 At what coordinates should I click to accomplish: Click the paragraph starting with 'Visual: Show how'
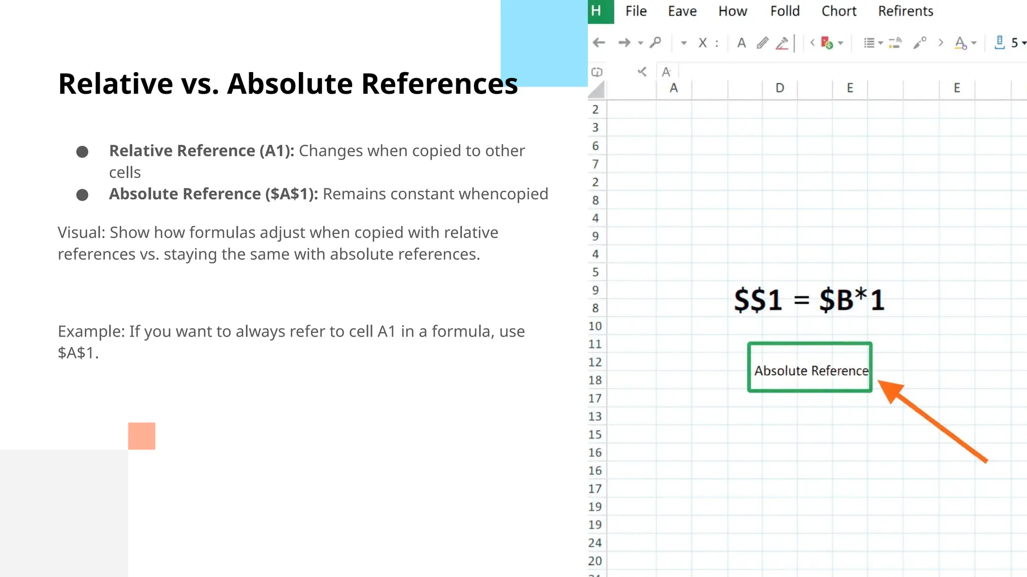pos(278,243)
